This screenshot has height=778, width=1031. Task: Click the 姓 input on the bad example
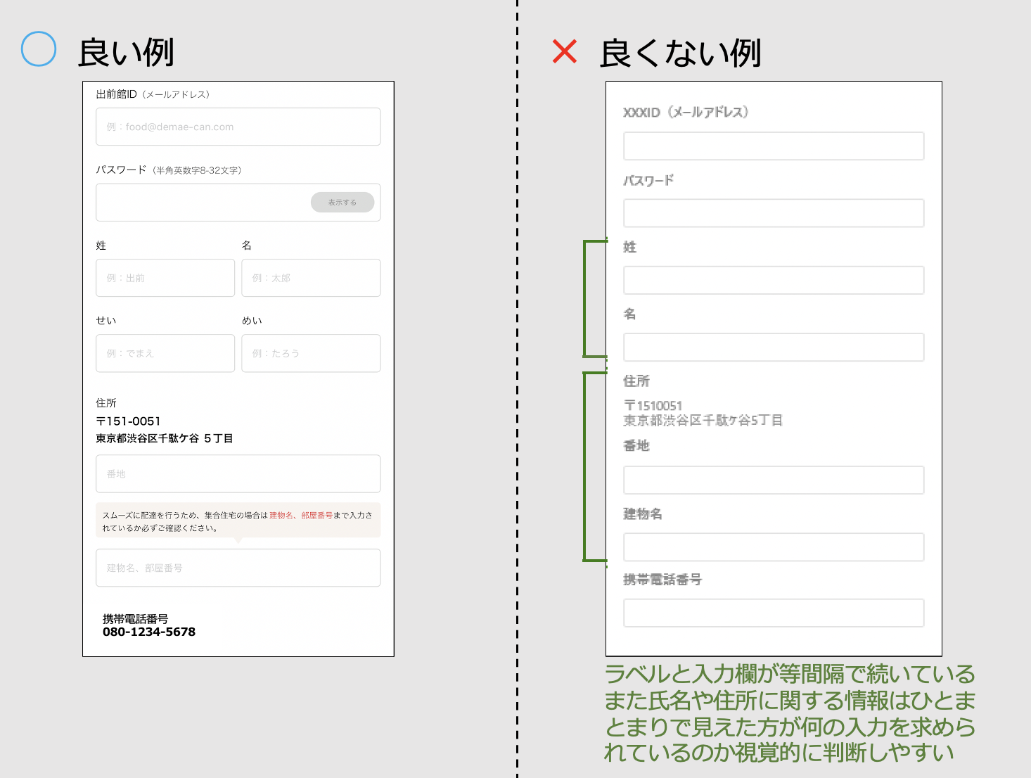coord(773,280)
